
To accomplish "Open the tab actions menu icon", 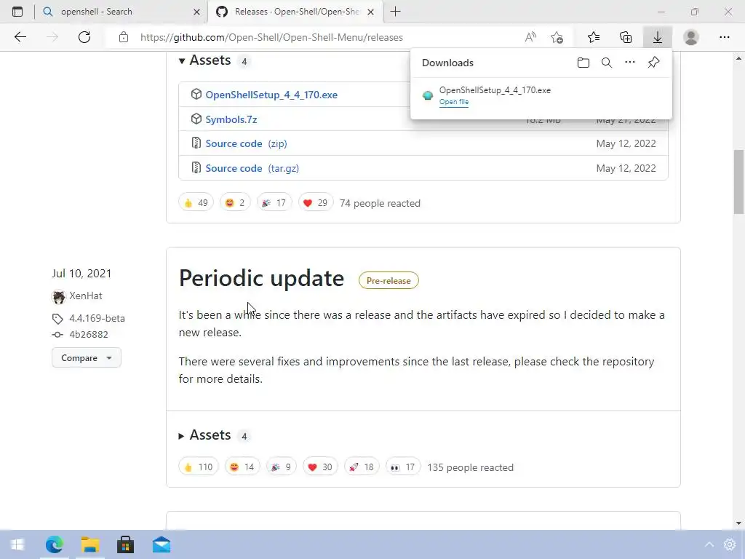I will coord(17,12).
